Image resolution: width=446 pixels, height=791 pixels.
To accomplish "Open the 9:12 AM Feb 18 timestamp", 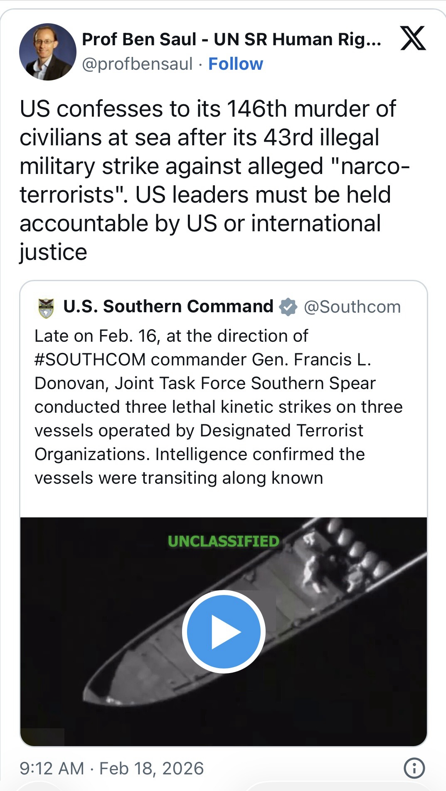I will [111, 769].
